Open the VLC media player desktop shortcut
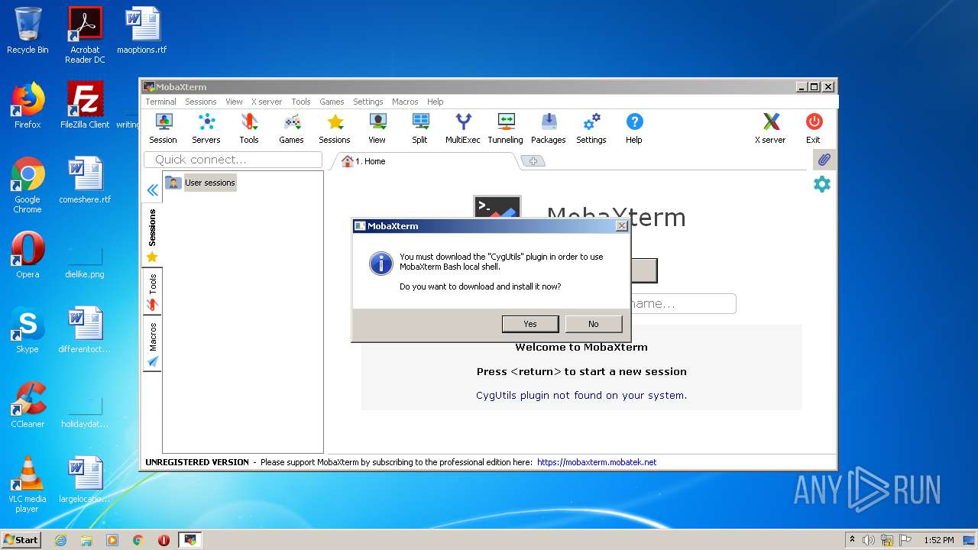The height and width of the screenshot is (550, 978). point(28,484)
